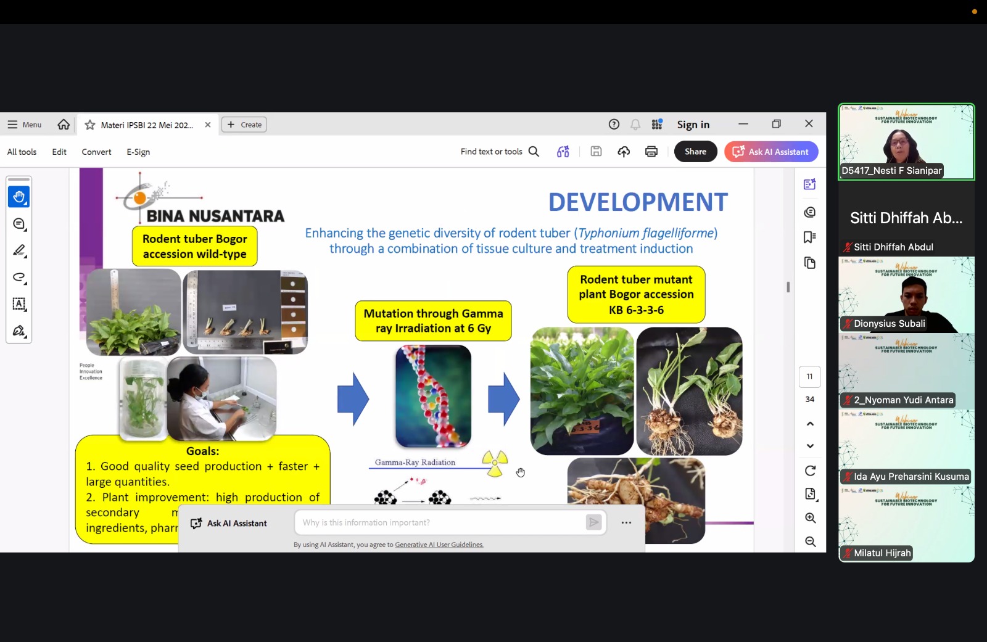Switch to Materi IPSBI 22 Mei tab

147,125
